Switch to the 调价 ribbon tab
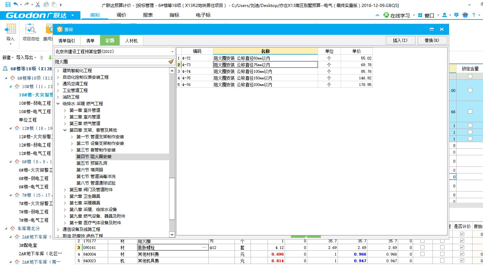Image resolution: width=483 pixels, height=265 pixels. 121,15
